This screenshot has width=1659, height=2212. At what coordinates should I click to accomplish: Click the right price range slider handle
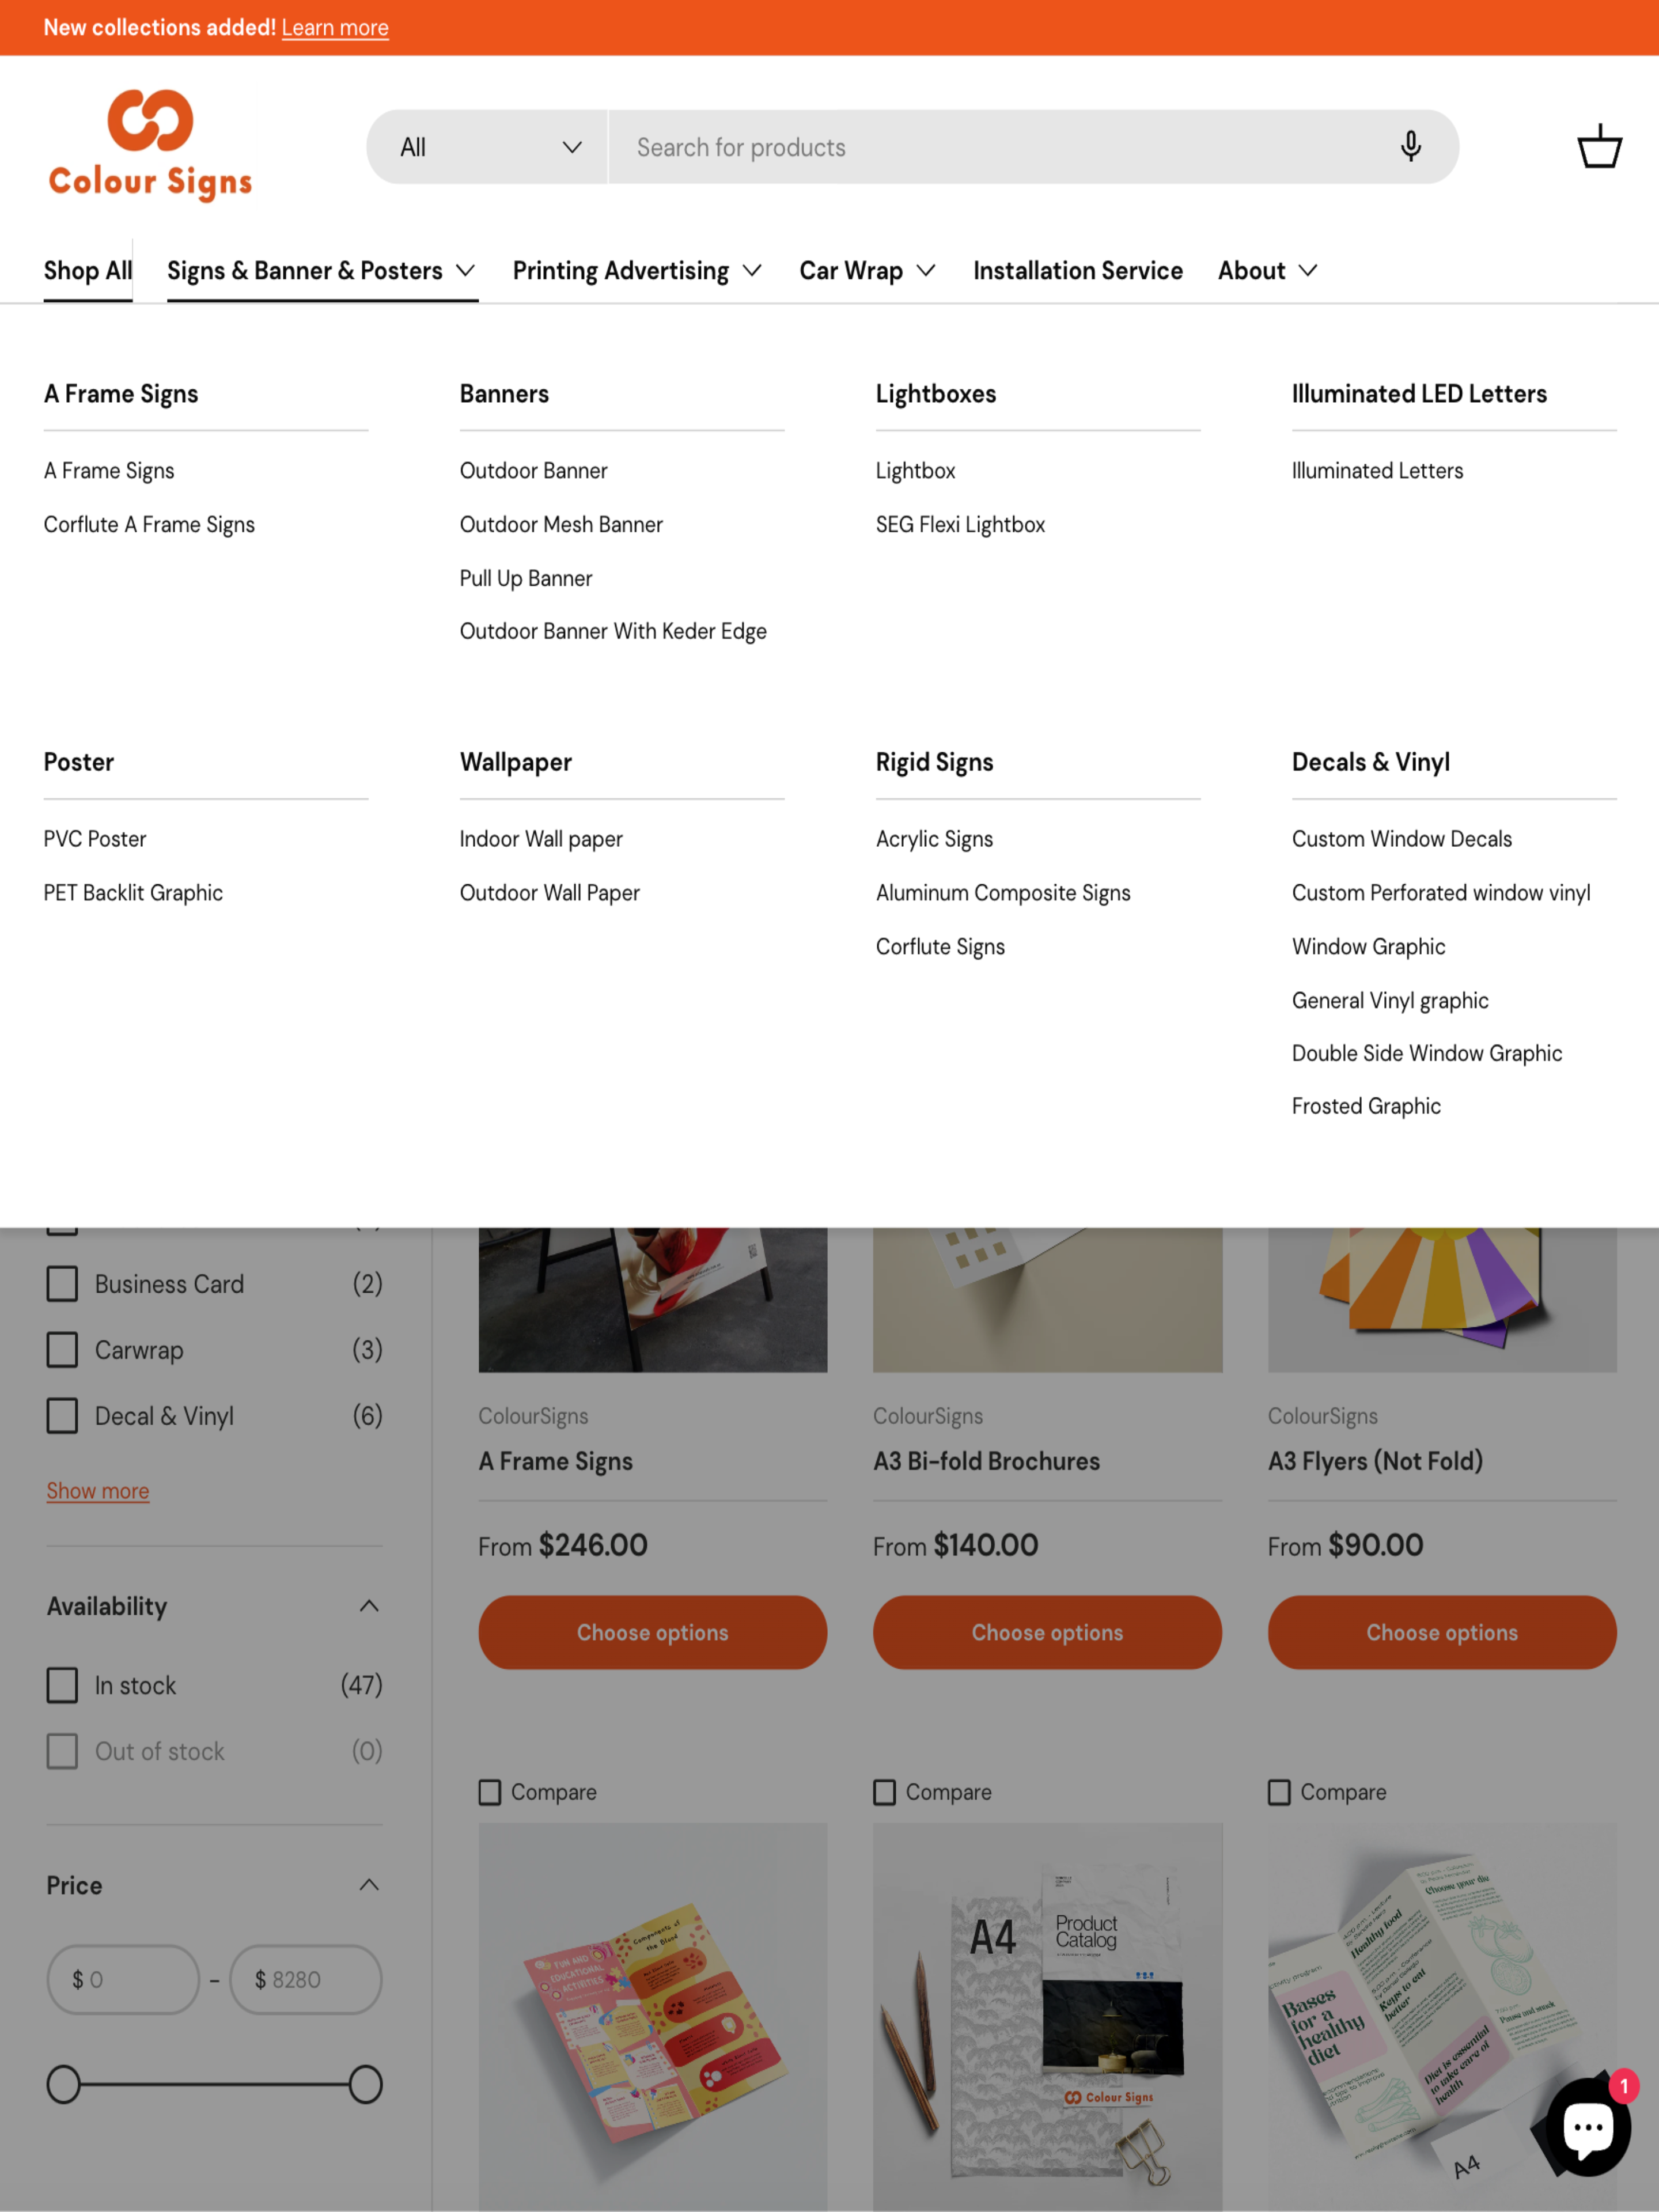click(365, 2085)
